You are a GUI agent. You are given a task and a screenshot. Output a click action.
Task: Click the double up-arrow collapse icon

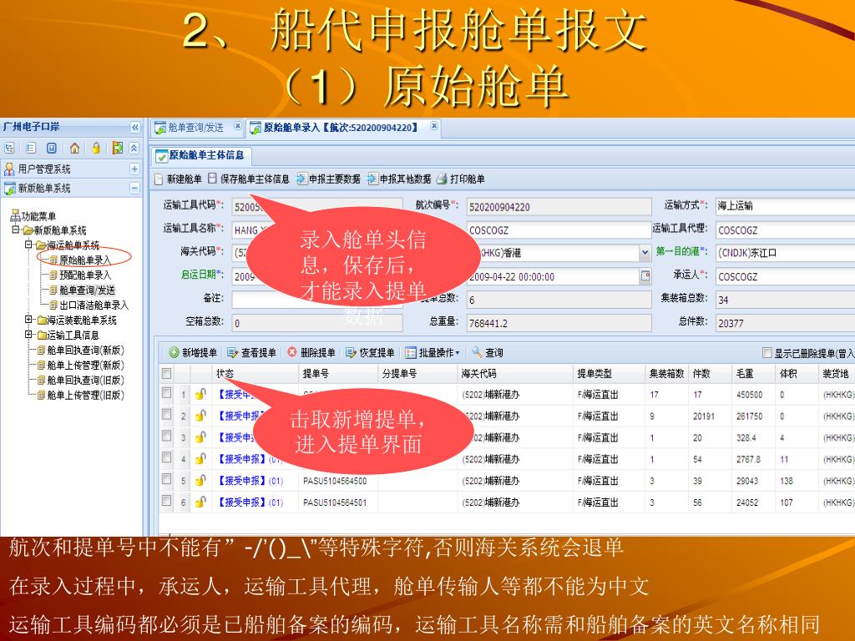(134, 149)
